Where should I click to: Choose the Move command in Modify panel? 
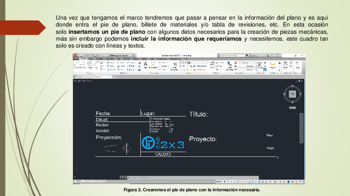pyautogui.click(x=110, y=63)
